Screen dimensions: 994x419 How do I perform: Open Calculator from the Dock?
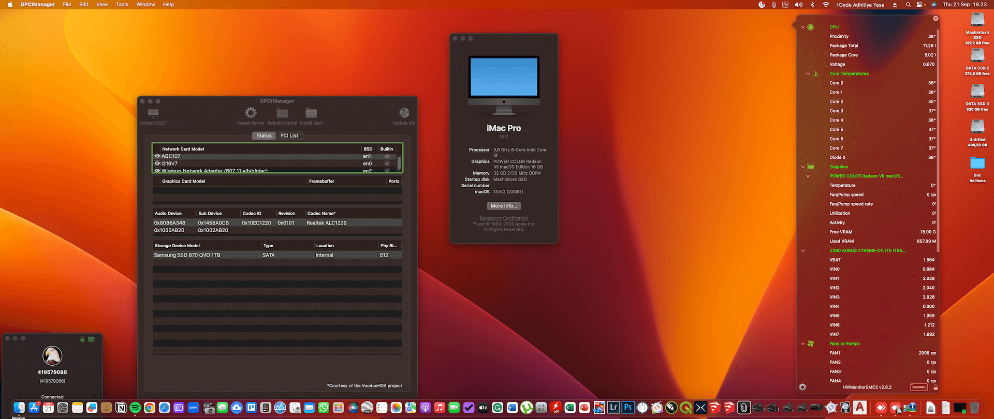tap(266, 408)
